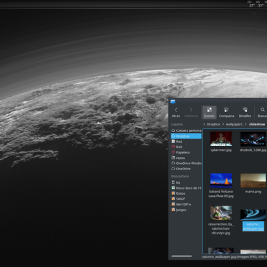Switch to Detalles view mode
The image size is (267, 267).
(245, 112)
